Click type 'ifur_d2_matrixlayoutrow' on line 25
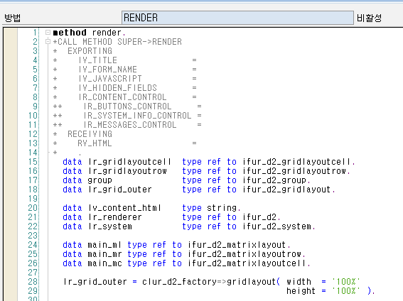Viewport: 403px width, 301px height. tap(245, 254)
